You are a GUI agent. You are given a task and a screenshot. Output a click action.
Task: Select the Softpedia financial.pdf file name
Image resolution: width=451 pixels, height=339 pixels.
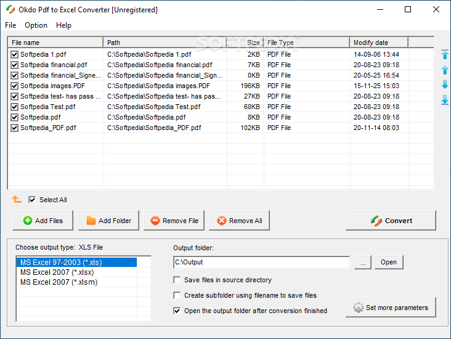pyautogui.click(x=54, y=65)
